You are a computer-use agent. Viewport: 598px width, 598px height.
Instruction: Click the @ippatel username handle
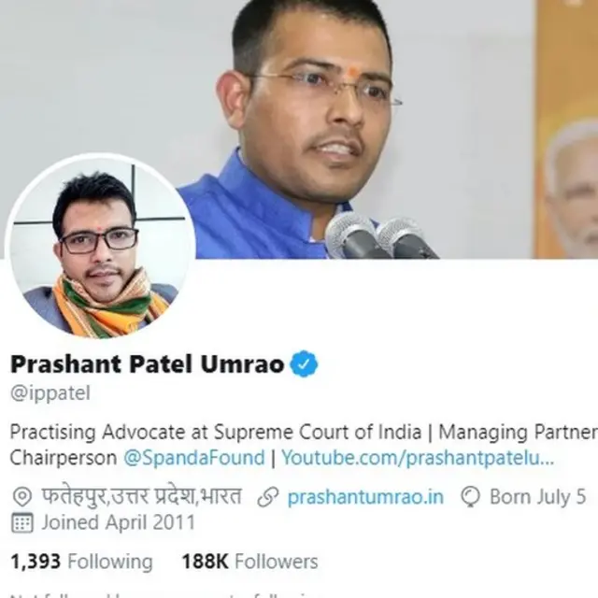click(x=50, y=393)
